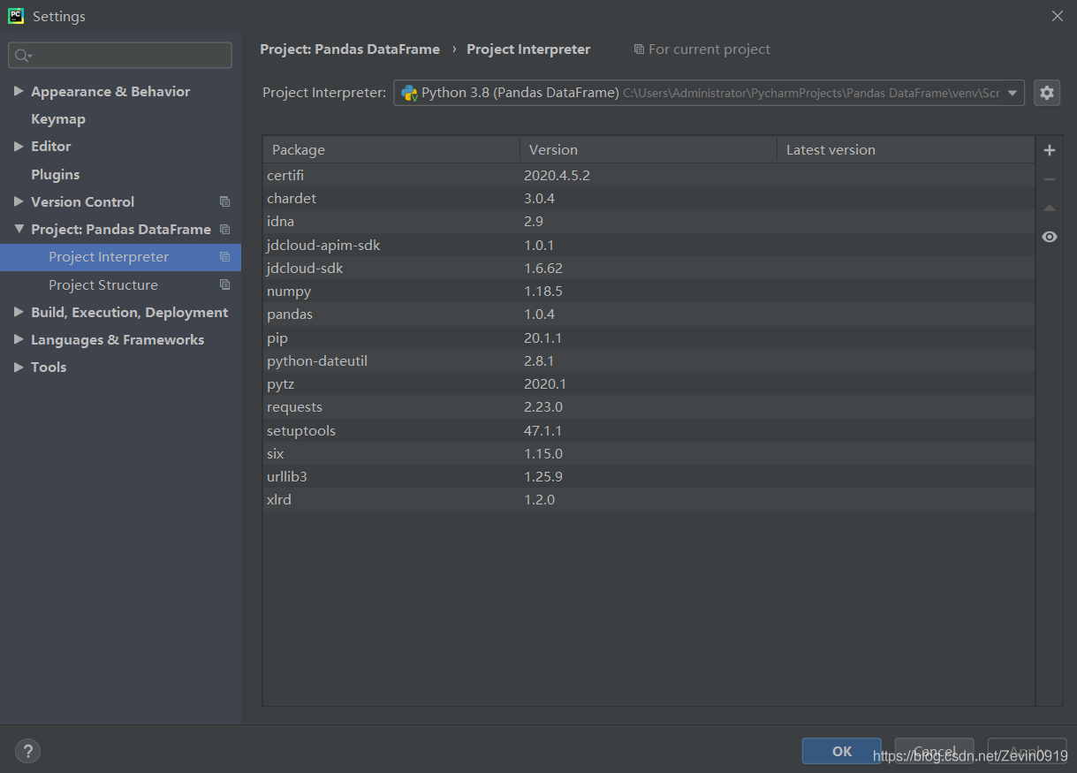This screenshot has width=1077, height=773.
Task: Click the help question mark button
Action: click(27, 752)
